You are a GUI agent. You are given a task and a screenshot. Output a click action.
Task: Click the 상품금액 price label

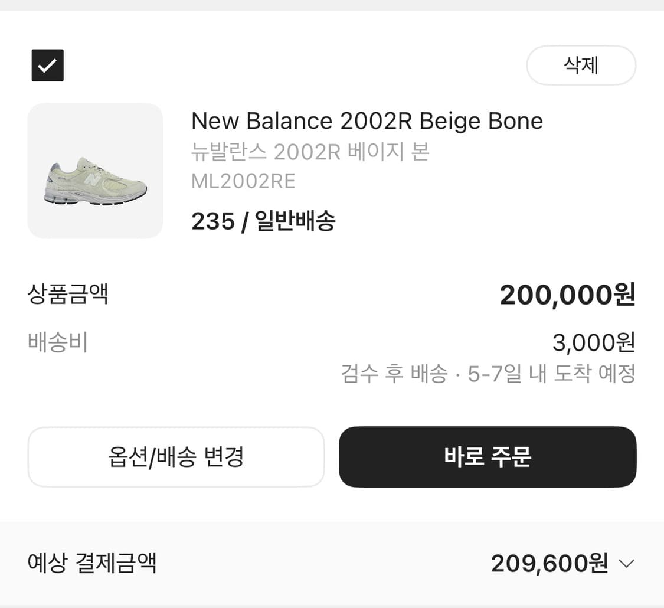(68, 295)
